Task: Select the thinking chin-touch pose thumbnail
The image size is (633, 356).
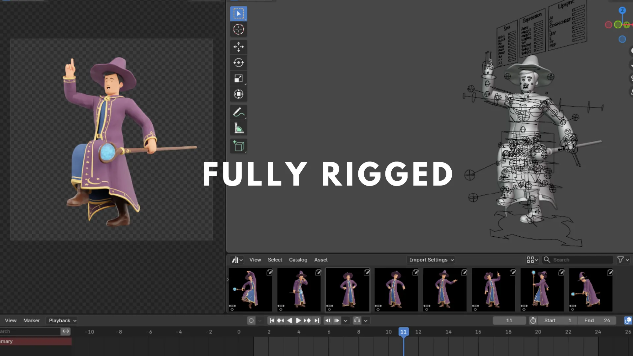Action: 299,290
